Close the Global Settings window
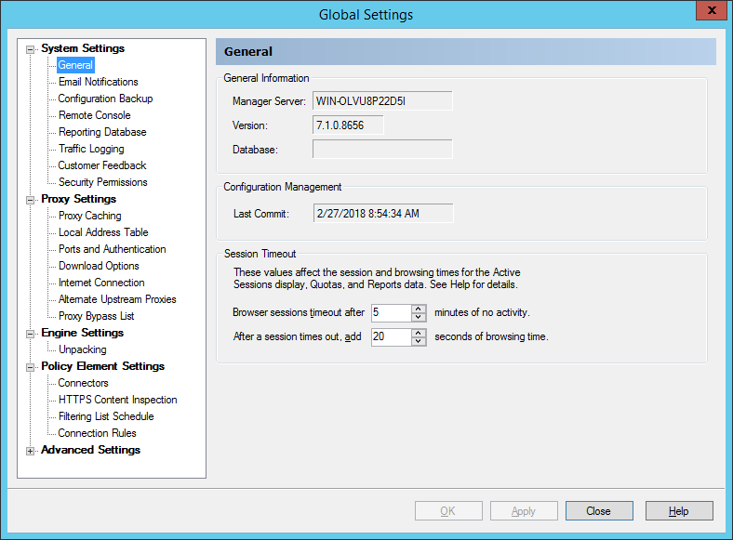 (x=711, y=12)
